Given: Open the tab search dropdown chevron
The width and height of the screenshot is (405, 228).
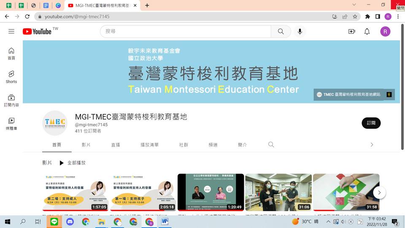Looking at the screenshot, I should pyautogui.click(x=354, y=5).
